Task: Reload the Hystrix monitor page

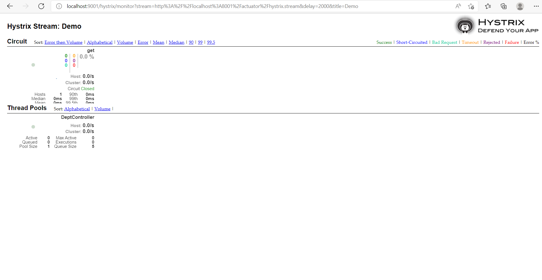Action: click(41, 6)
